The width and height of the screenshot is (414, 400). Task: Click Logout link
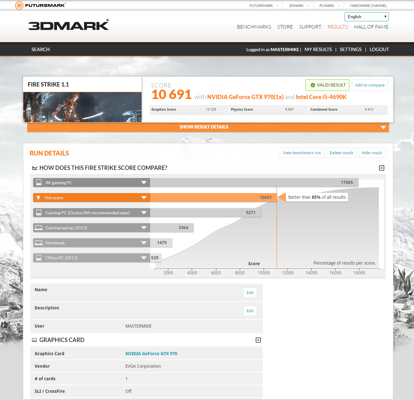click(379, 50)
